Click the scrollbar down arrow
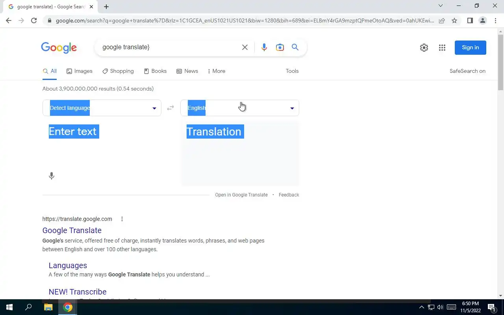Screen dimensions: 504x315 pyautogui.click(x=500, y=296)
